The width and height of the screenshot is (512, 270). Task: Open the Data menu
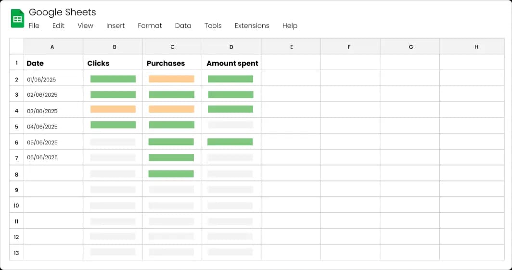[183, 26]
